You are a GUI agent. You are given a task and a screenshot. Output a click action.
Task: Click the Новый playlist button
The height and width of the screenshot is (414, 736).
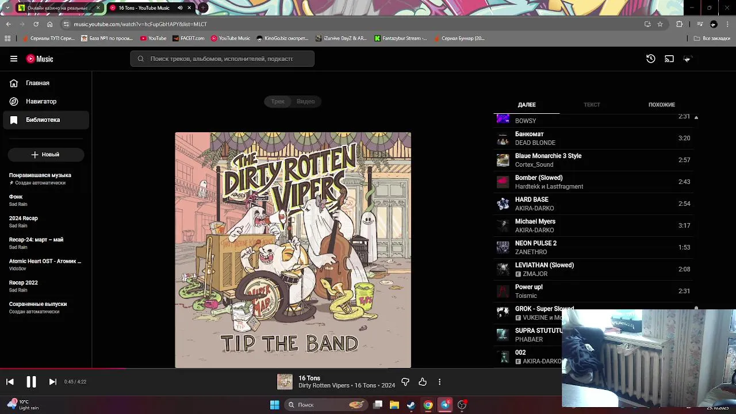(x=45, y=155)
